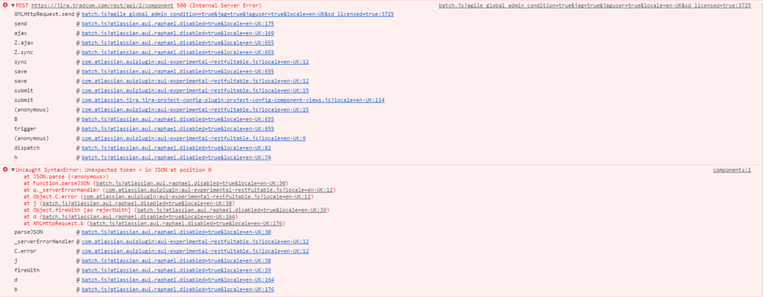Open the batch.js:38 link in the j row
The height and width of the screenshot is (297, 763).
point(176,260)
